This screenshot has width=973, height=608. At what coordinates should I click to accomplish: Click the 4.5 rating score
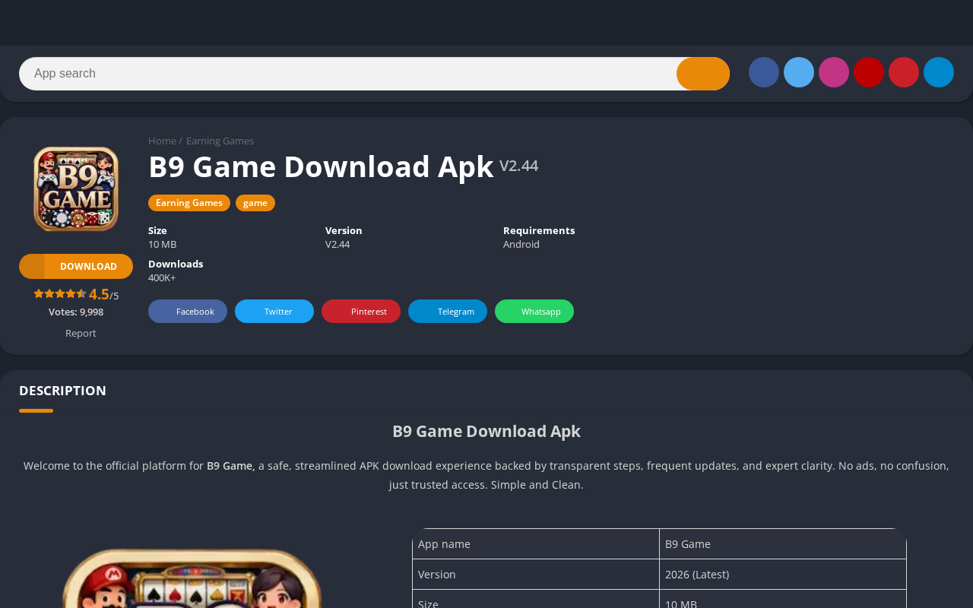click(x=99, y=294)
